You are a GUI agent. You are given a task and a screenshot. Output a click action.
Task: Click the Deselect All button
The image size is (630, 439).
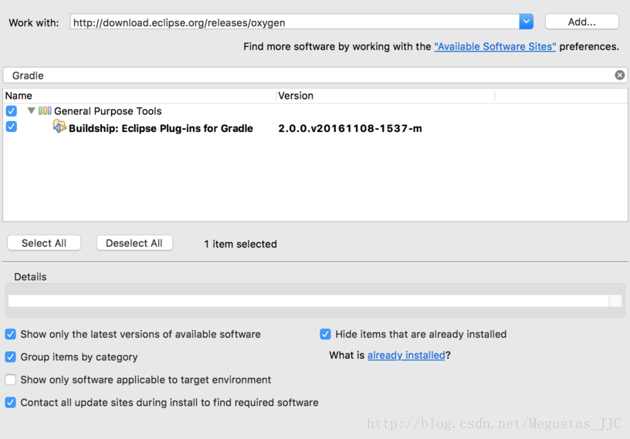134,243
